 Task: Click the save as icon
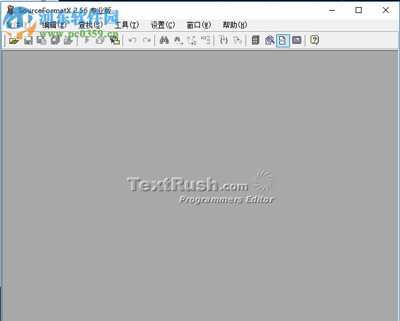click(41, 40)
